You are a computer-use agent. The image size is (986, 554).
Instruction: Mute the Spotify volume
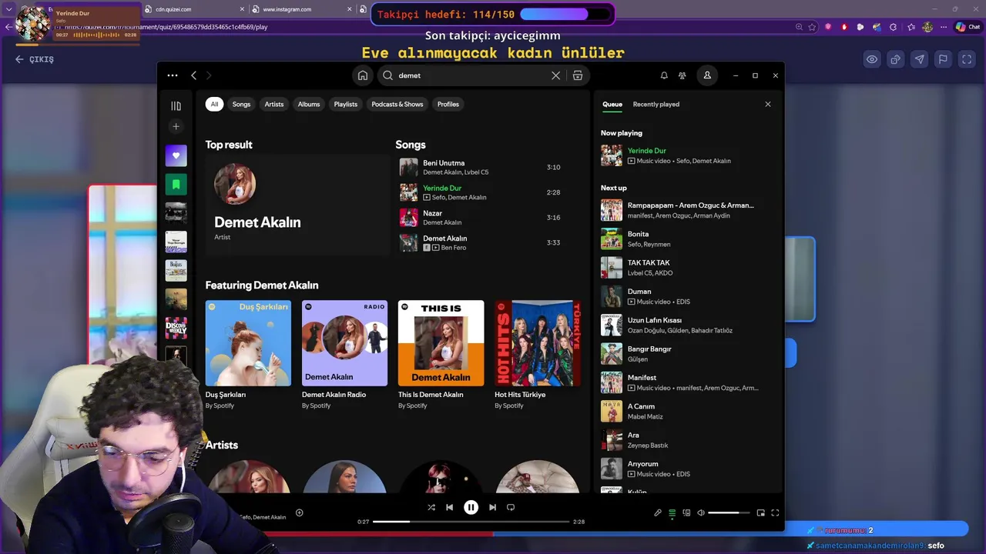point(701,512)
